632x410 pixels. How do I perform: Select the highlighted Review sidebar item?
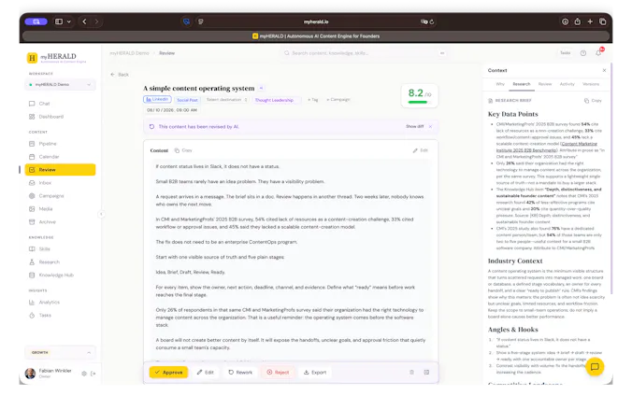60,170
